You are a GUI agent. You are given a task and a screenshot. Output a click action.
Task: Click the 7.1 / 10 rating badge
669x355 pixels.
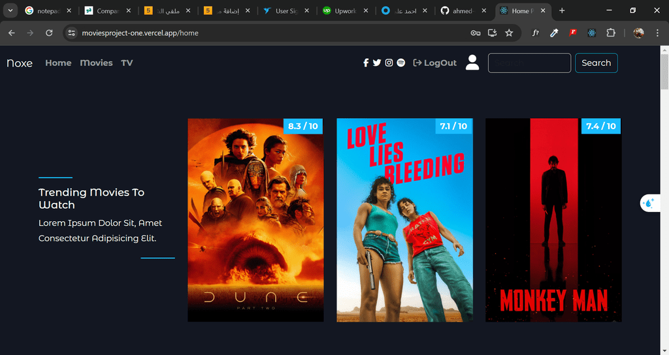point(453,126)
